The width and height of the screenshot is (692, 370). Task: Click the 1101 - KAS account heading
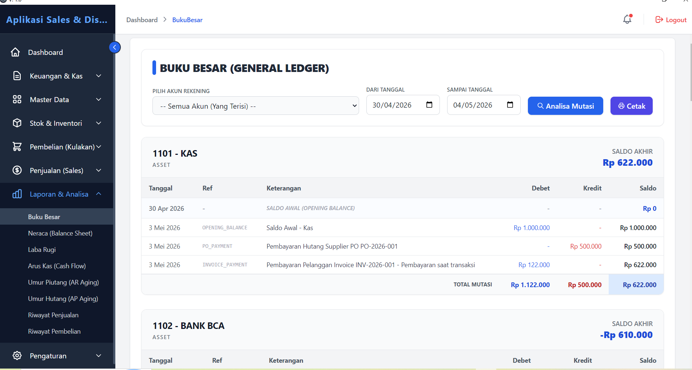[x=175, y=153]
